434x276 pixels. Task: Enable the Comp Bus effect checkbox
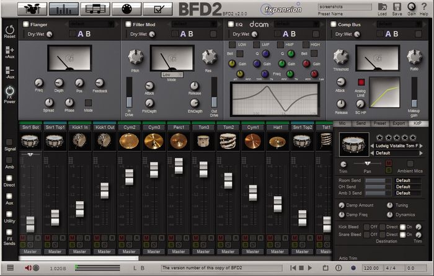pos(332,24)
